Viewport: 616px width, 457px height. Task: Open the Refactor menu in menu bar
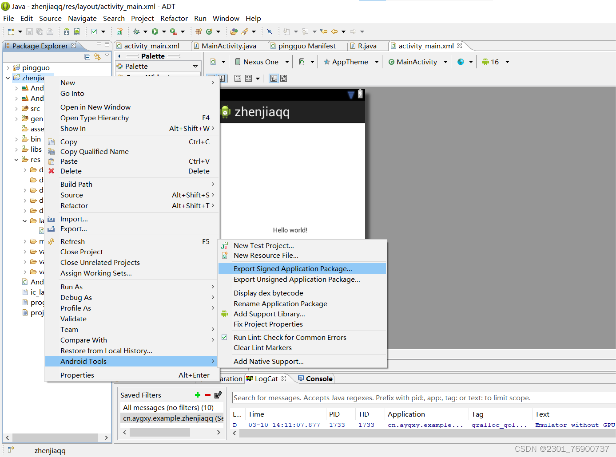pyautogui.click(x=174, y=19)
